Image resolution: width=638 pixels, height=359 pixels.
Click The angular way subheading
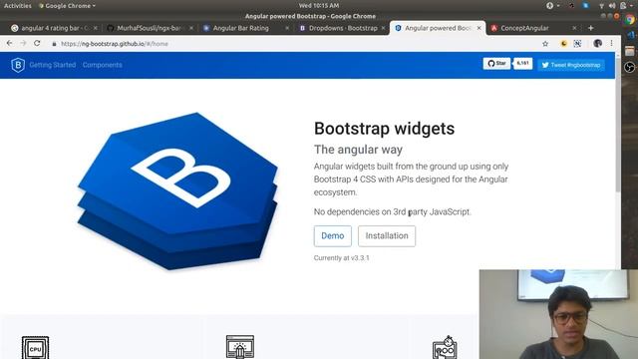point(358,150)
